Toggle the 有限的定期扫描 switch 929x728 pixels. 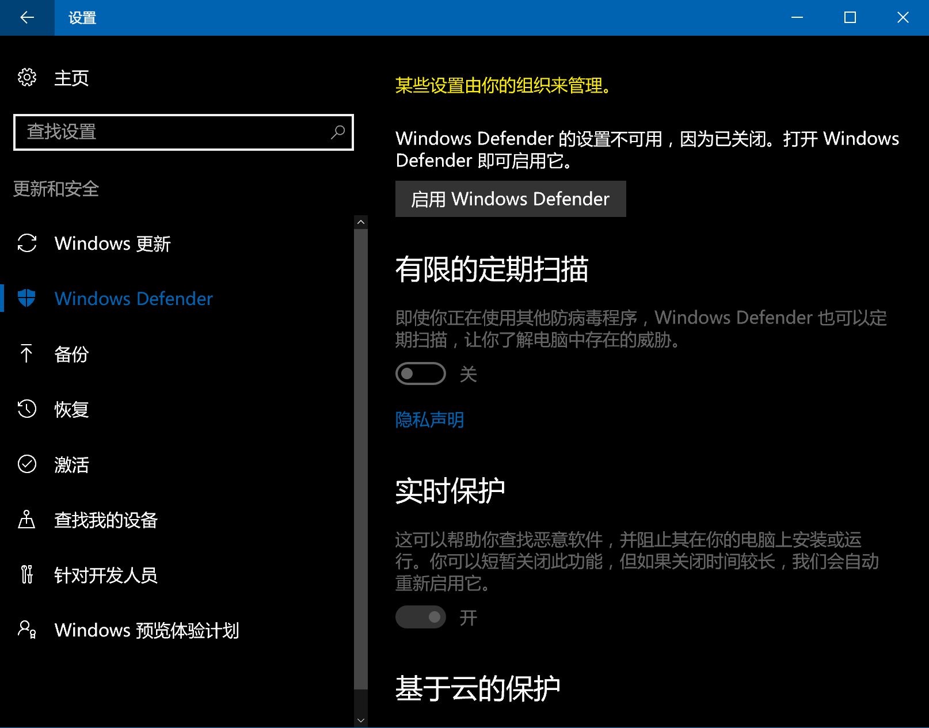[x=421, y=373]
